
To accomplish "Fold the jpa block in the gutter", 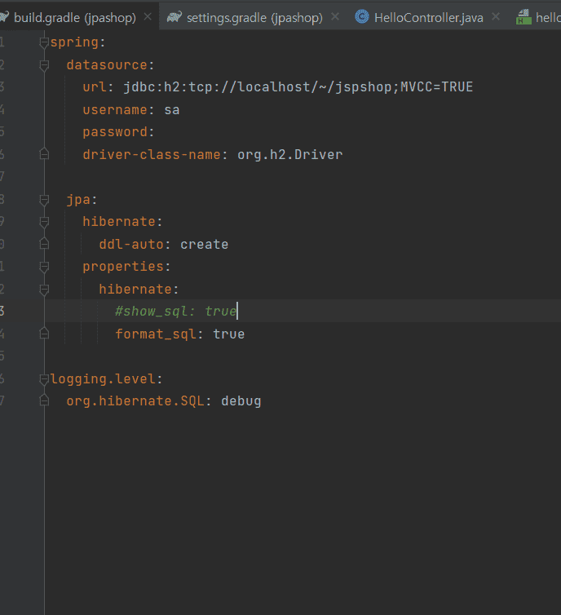I will pyautogui.click(x=44, y=199).
